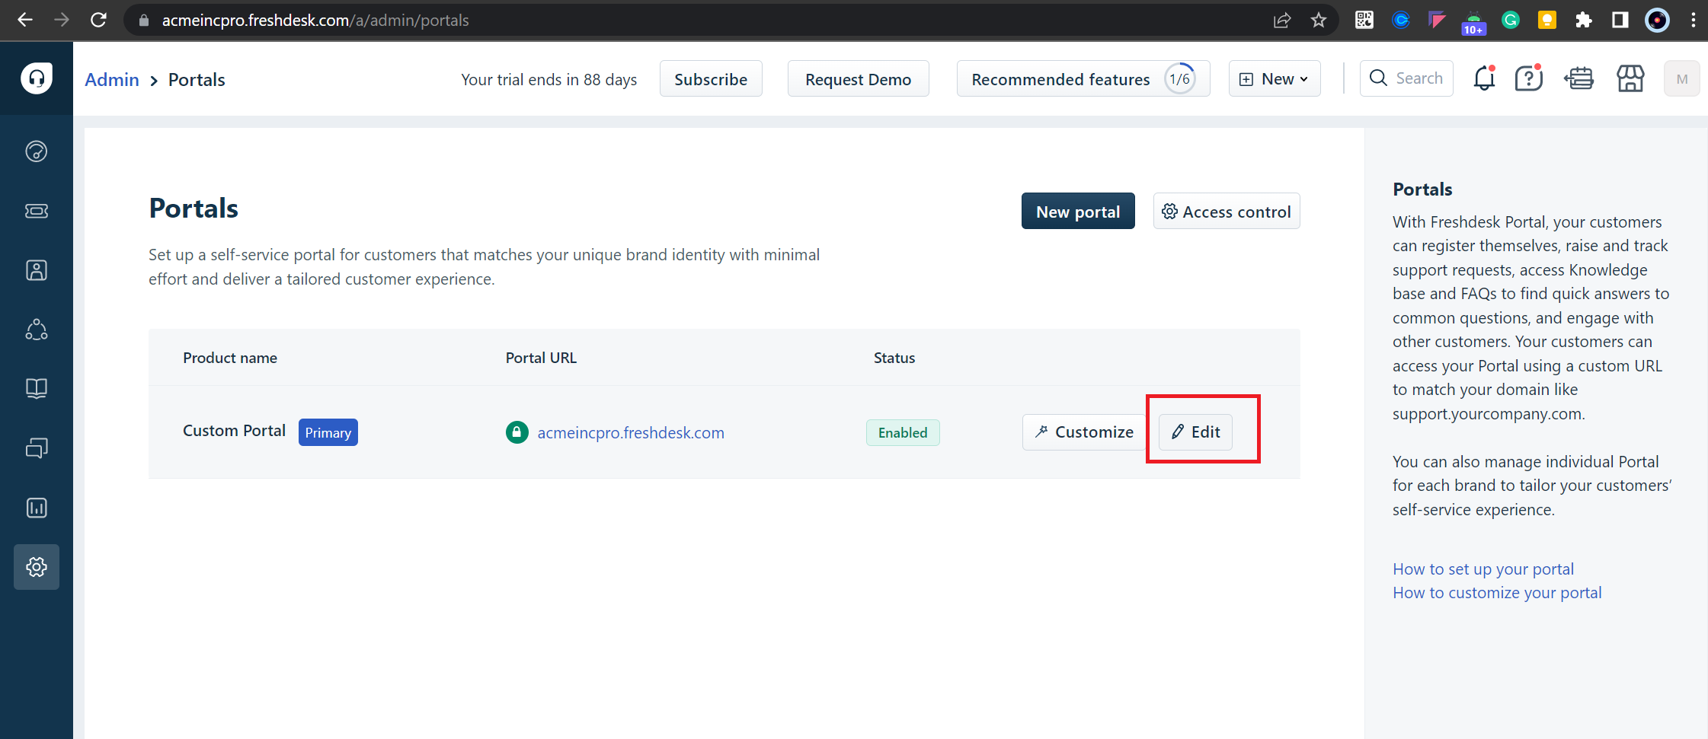
Task: Open the notifications bell
Action: tap(1484, 78)
